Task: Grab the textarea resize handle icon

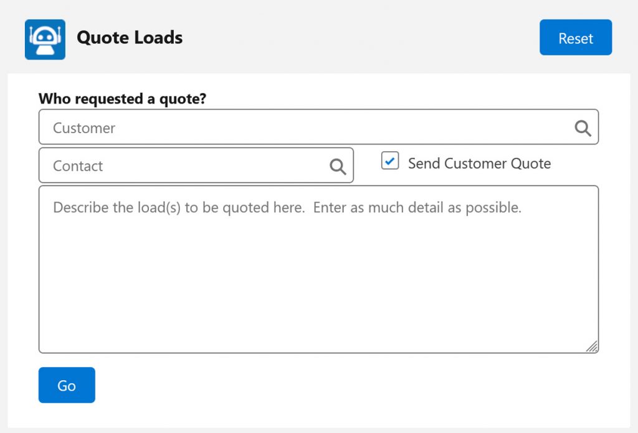Action: [x=592, y=347]
